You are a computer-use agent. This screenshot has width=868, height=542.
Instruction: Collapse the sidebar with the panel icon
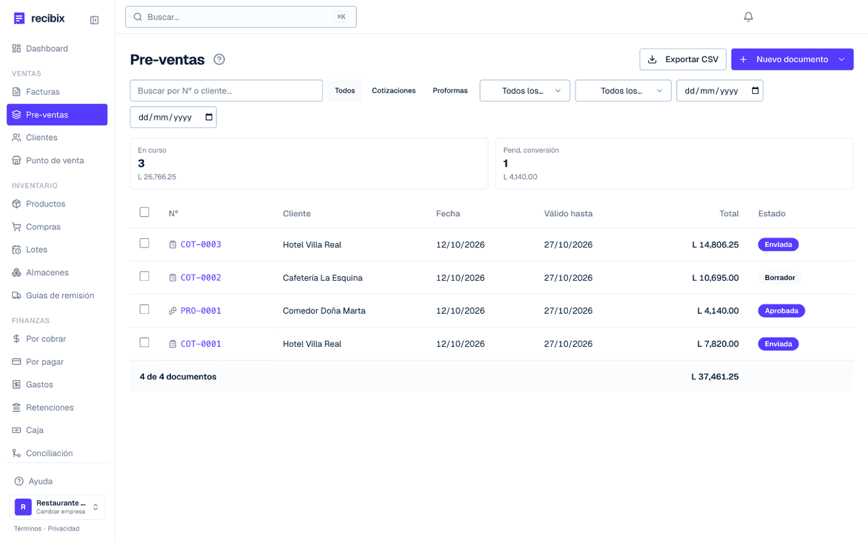pos(95,20)
